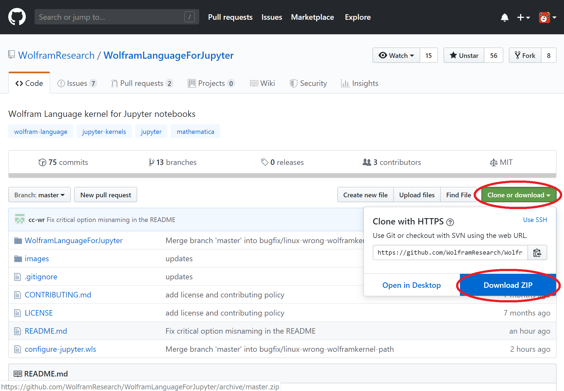Select the wolfram-language topic tag
Viewport: 564px width, 391px height.
click(x=41, y=131)
